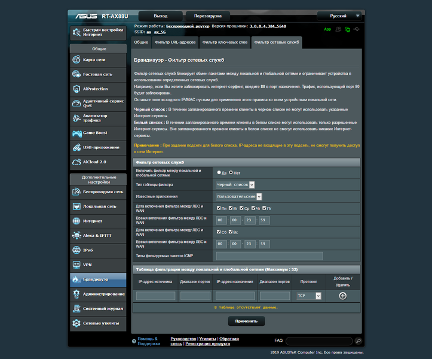The height and width of the screenshot is (359, 432).
Task: Open the Пользовательские known applications dropdown
Action: coord(239,196)
